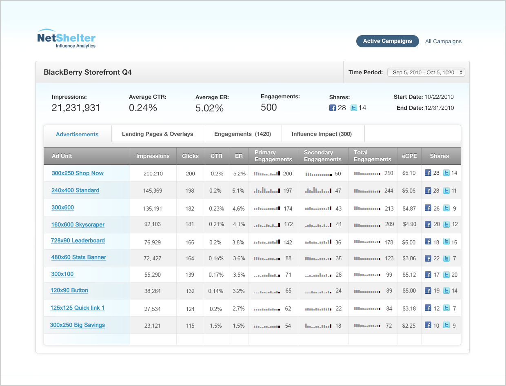Select the Active Campaigns button

388,41
